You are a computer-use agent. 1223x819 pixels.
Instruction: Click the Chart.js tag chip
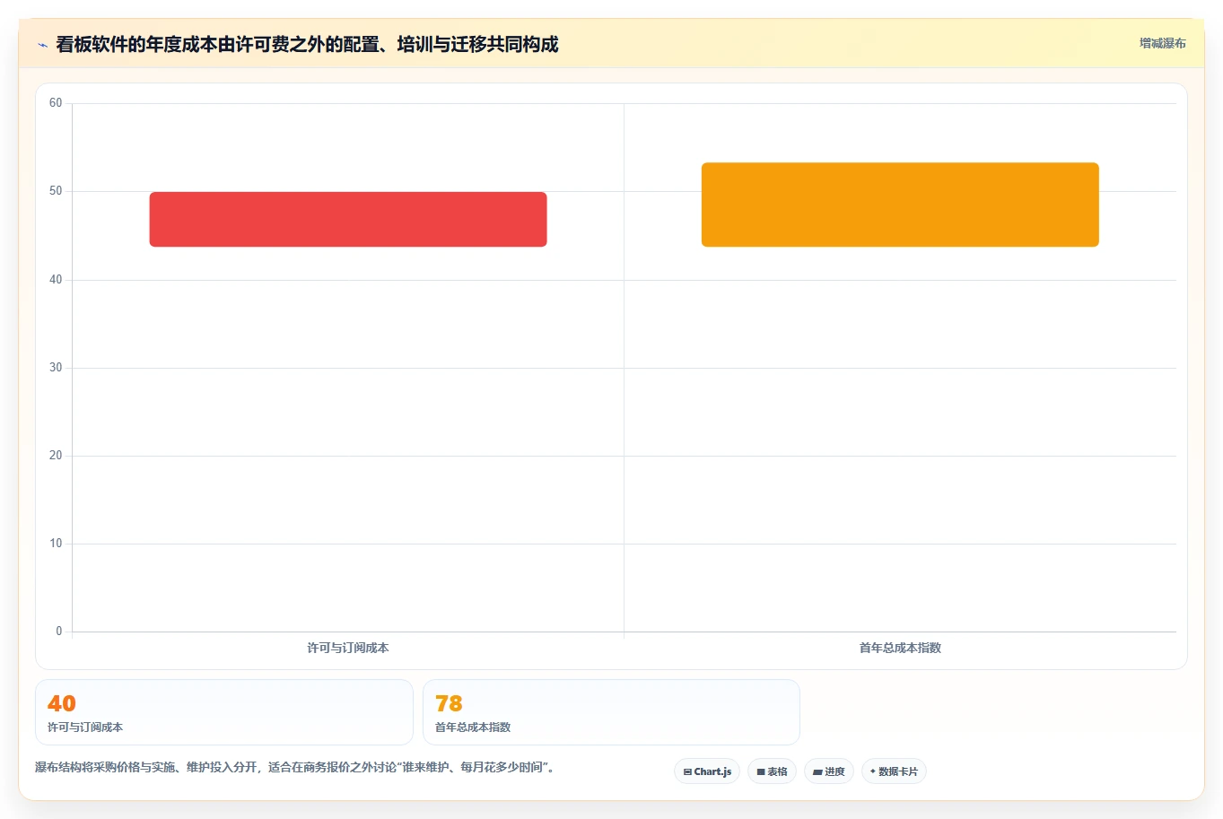tap(707, 771)
